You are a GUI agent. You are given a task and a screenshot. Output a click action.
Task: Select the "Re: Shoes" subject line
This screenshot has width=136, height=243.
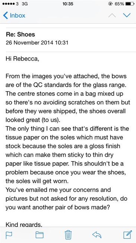click(20, 34)
